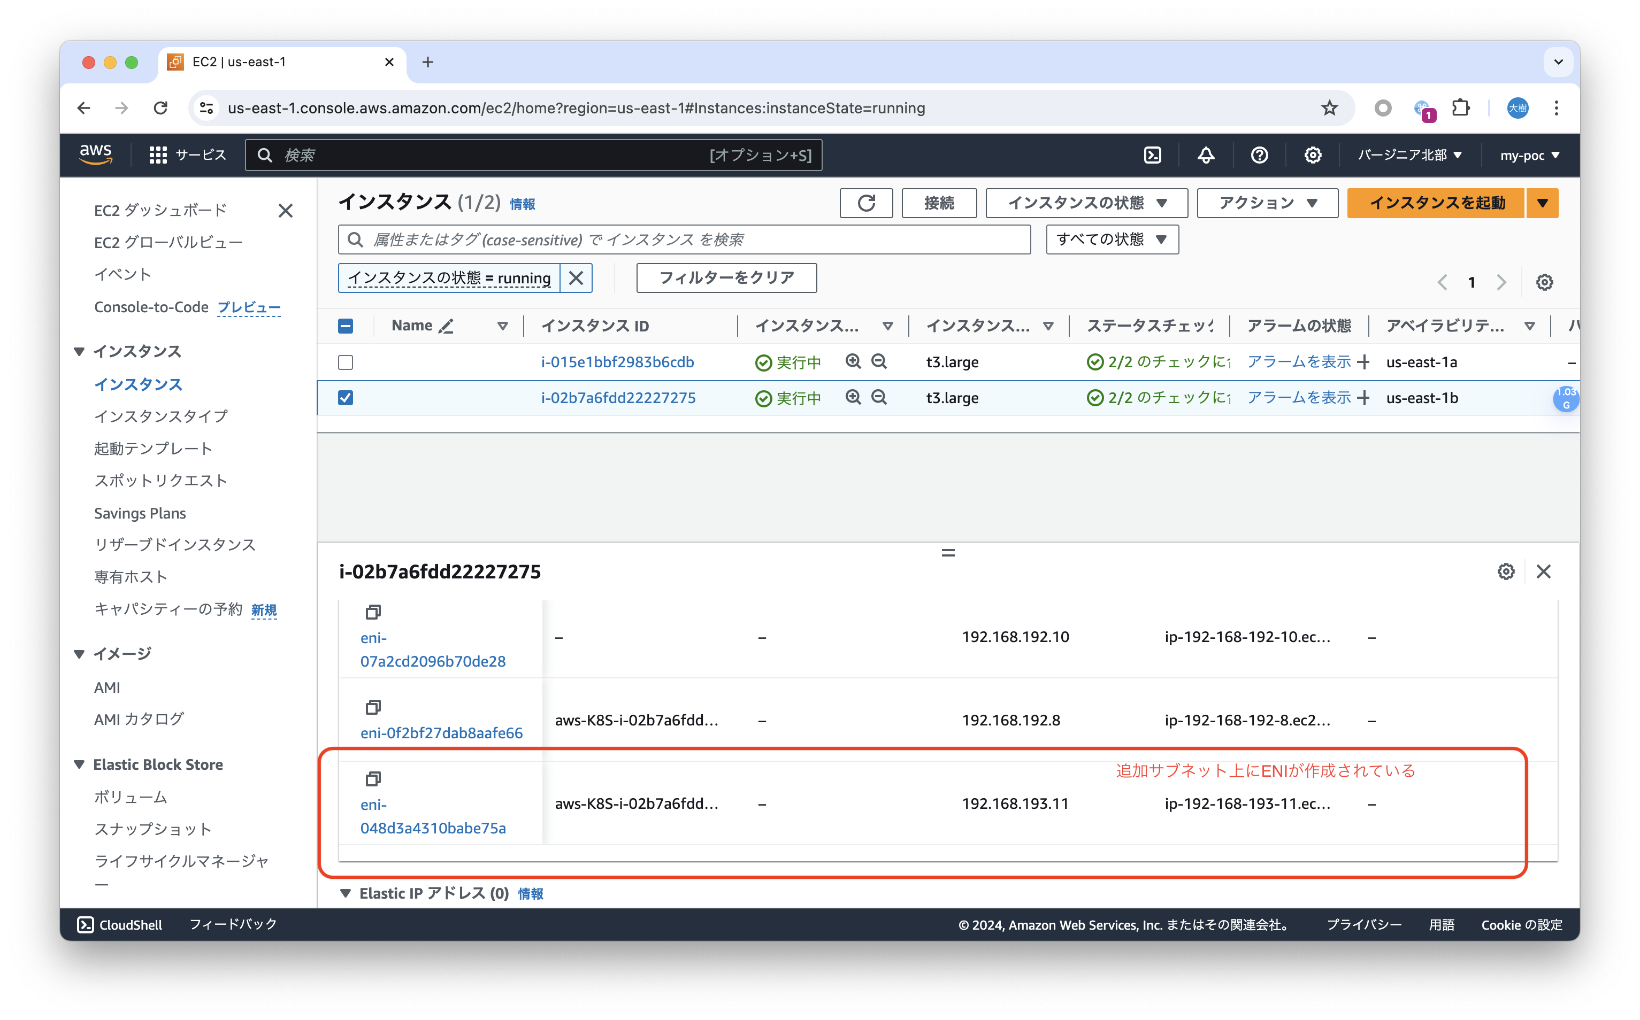This screenshot has width=1640, height=1020.
Task: Collapse the Elastic Block Store sidebar section
Action: pos(80,764)
